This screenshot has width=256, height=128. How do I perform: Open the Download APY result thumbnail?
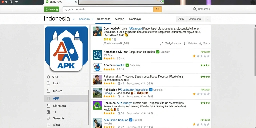click(97, 31)
